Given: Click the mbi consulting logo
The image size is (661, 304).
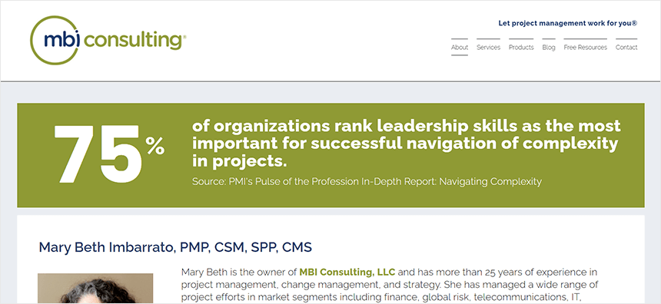Looking at the screenshot, I should click(108, 41).
